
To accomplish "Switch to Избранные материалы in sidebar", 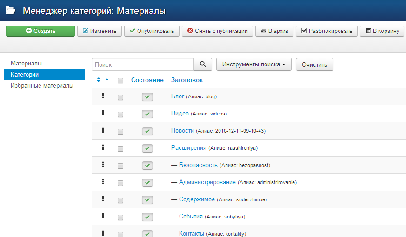I will (x=42, y=86).
